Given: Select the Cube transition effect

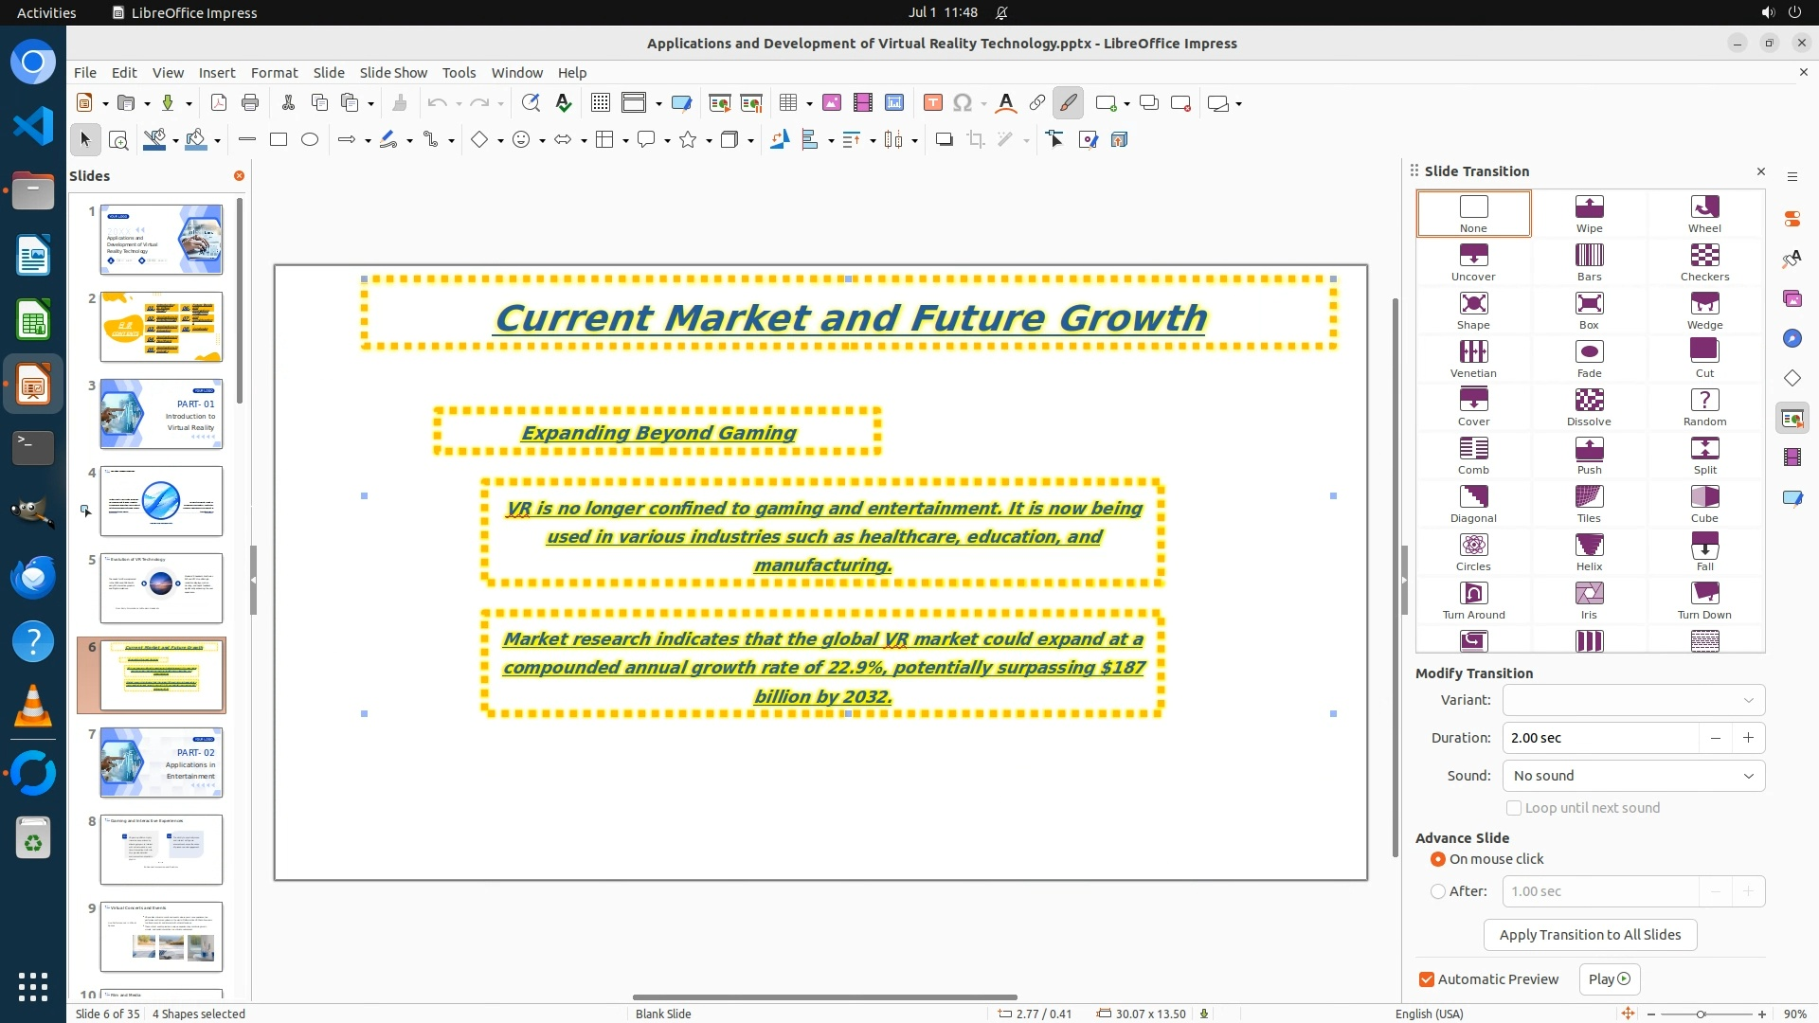Looking at the screenshot, I should (x=1703, y=503).
